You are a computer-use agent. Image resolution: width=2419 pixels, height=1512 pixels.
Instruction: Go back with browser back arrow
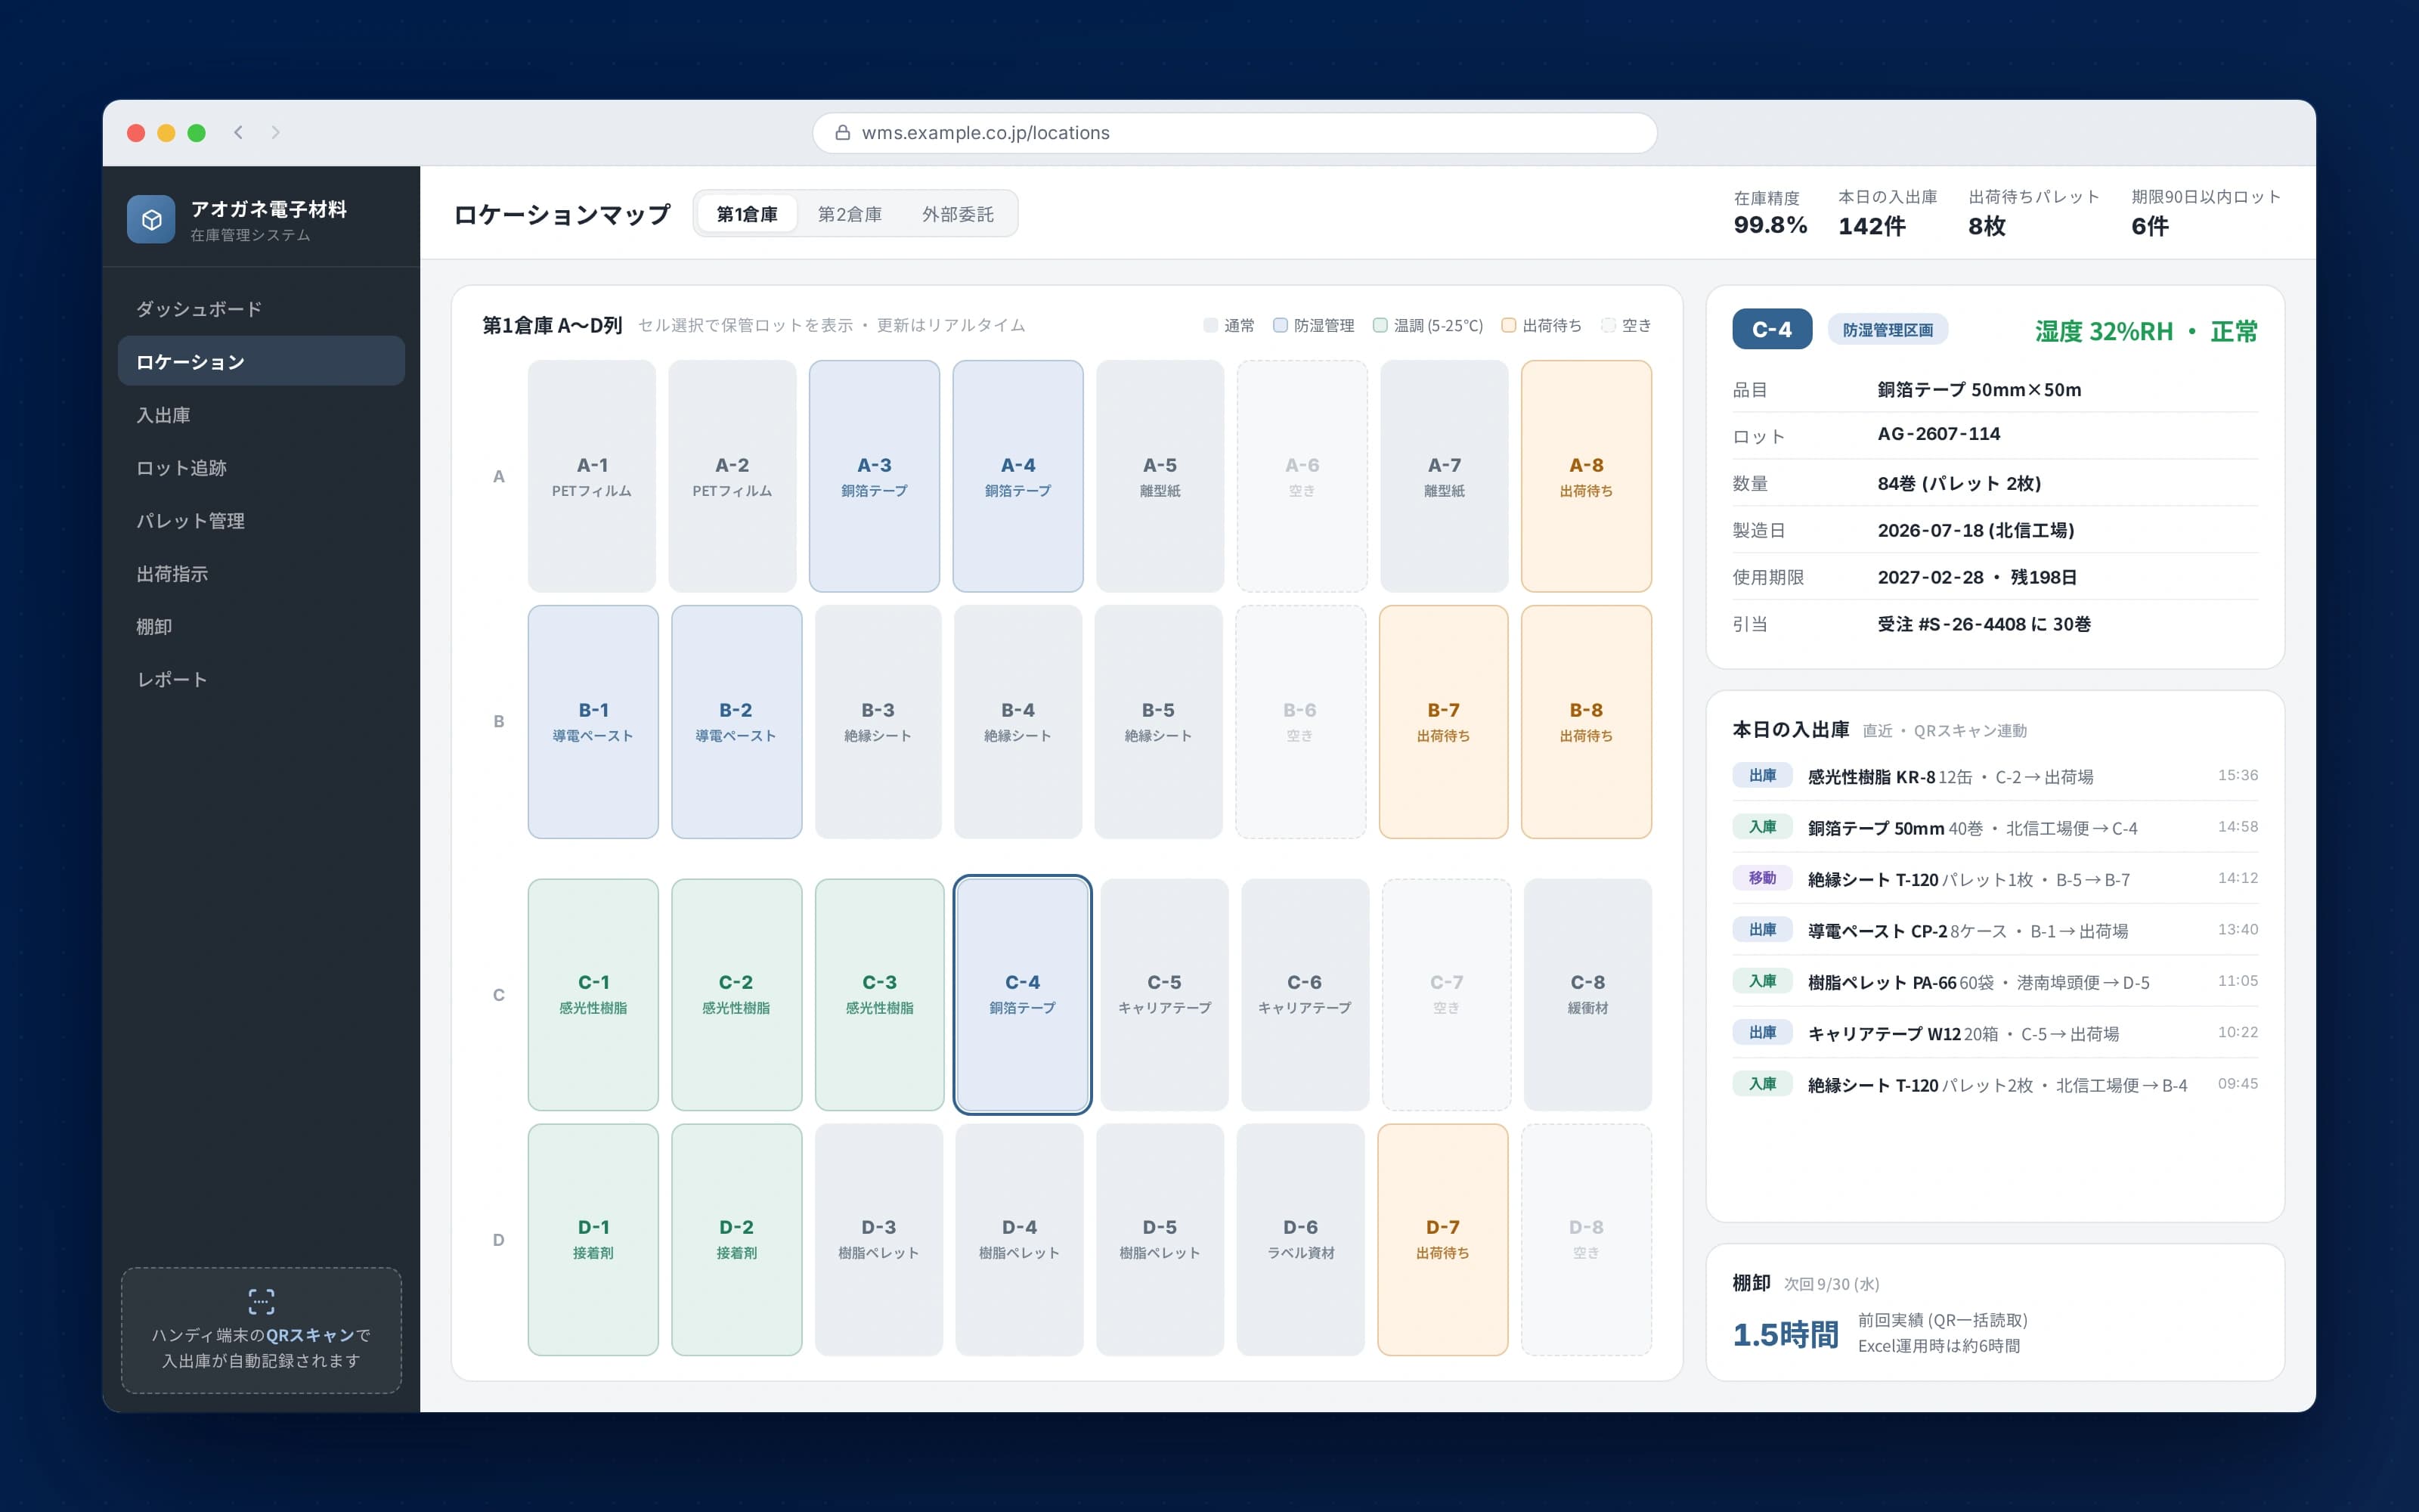(x=238, y=132)
